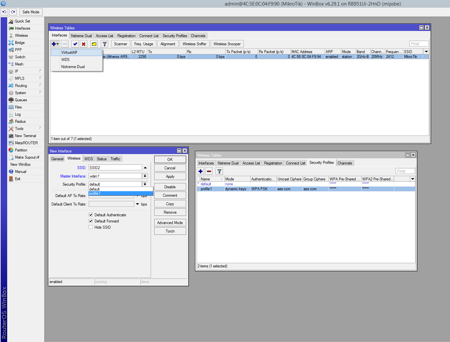Image resolution: width=450 pixels, height=342 pixels.
Task: Launch New Terminal from the sidebar
Action: pyautogui.click(x=25, y=136)
